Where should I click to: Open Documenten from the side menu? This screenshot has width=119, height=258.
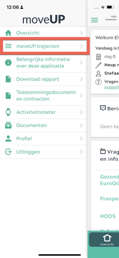click(44, 125)
